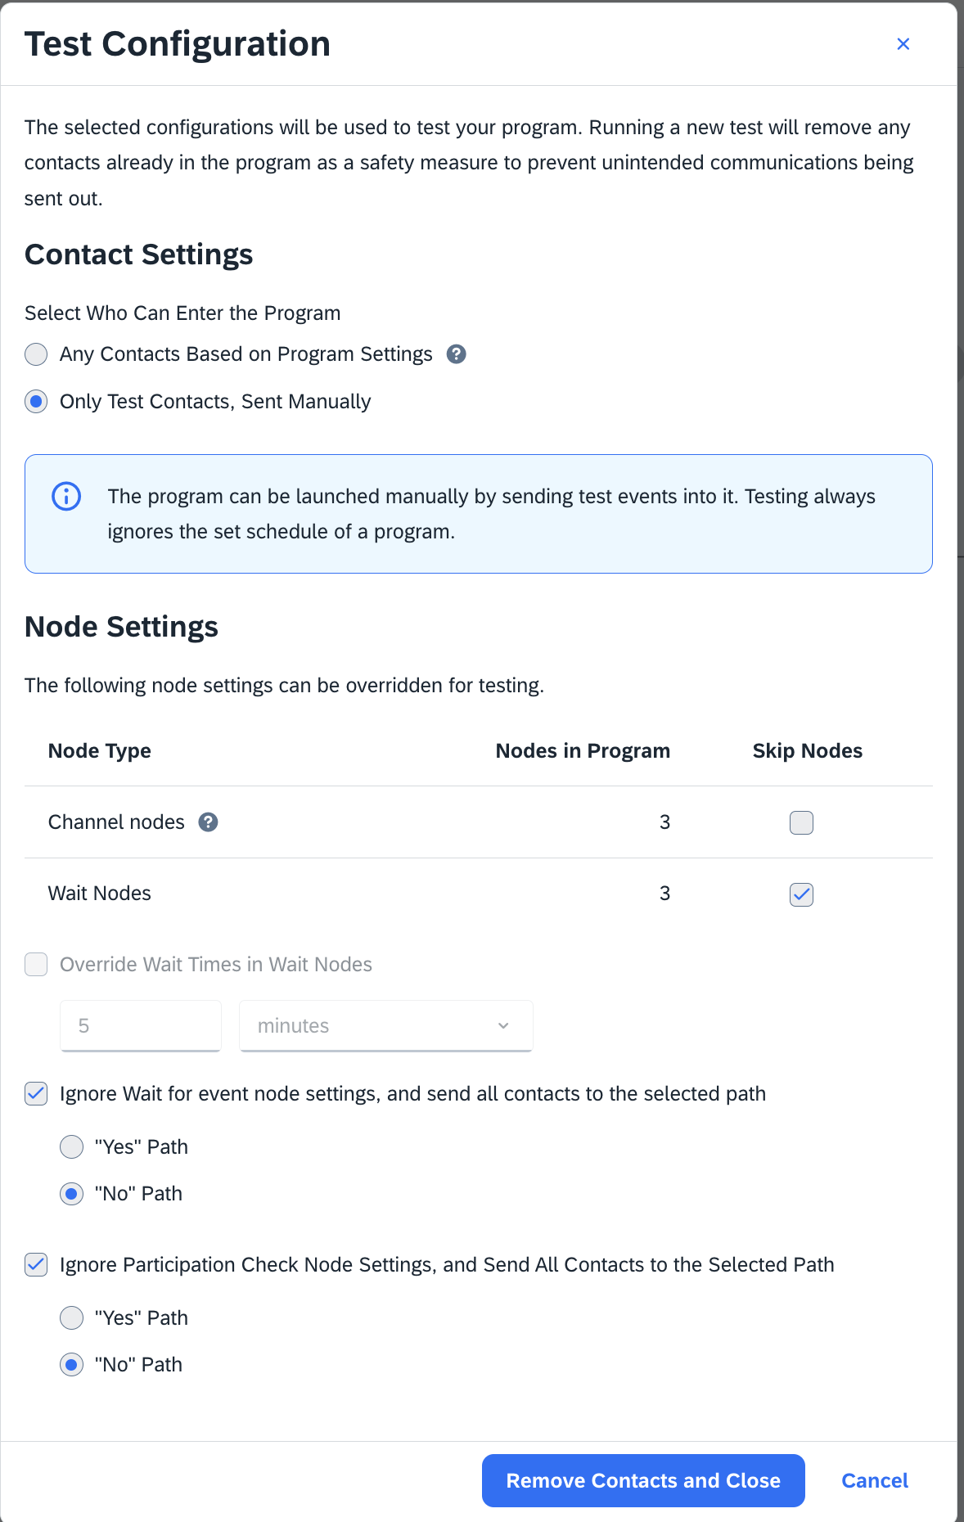Click help icon beside Channel nodes
Screen dimensions: 964x1522
point(209,822)
